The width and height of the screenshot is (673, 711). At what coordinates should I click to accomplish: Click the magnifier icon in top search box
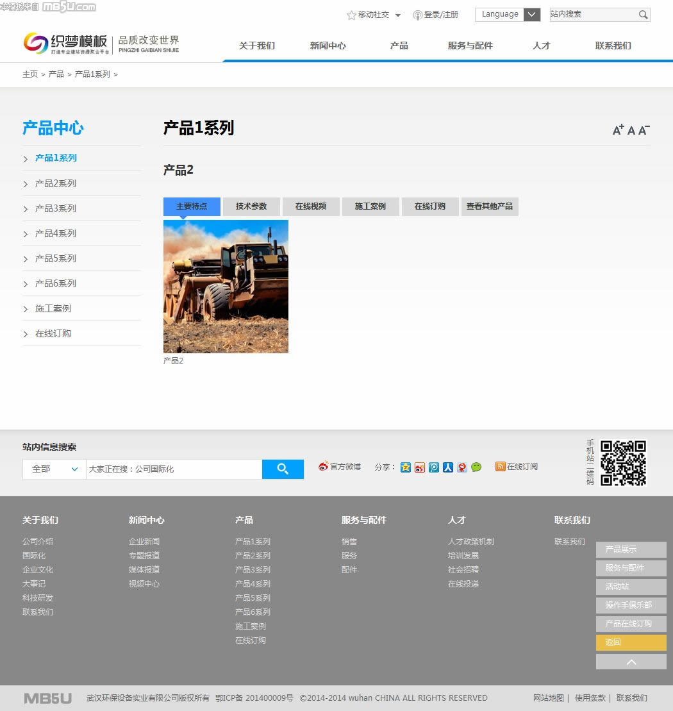[x=643, y=15]
